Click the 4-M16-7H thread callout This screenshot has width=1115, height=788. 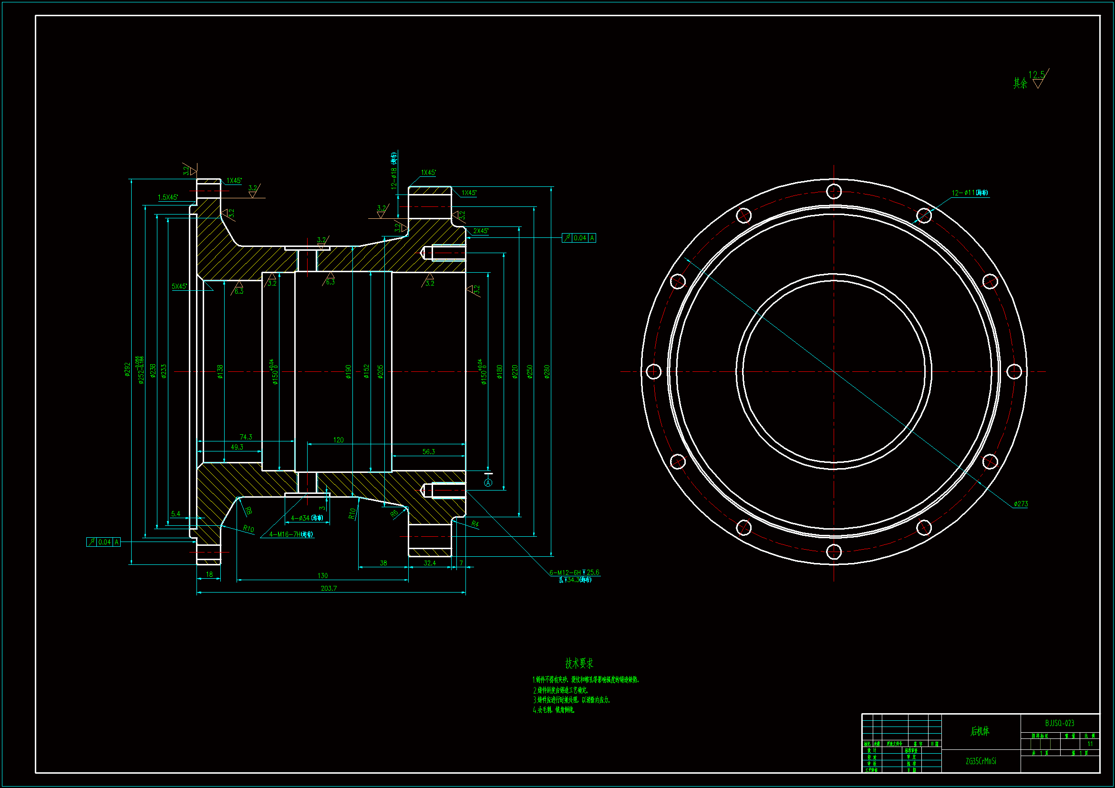(x=291, y=534)
